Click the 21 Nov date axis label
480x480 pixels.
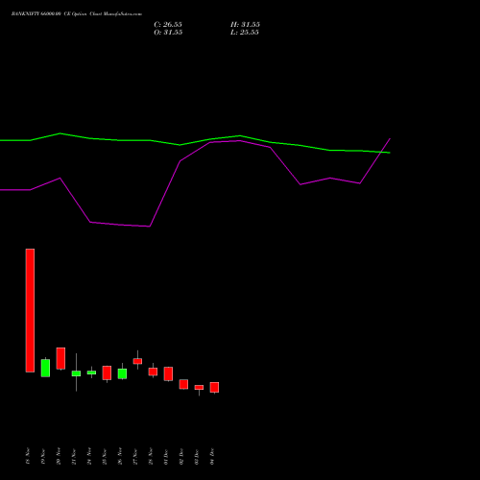tap(74, 456)
